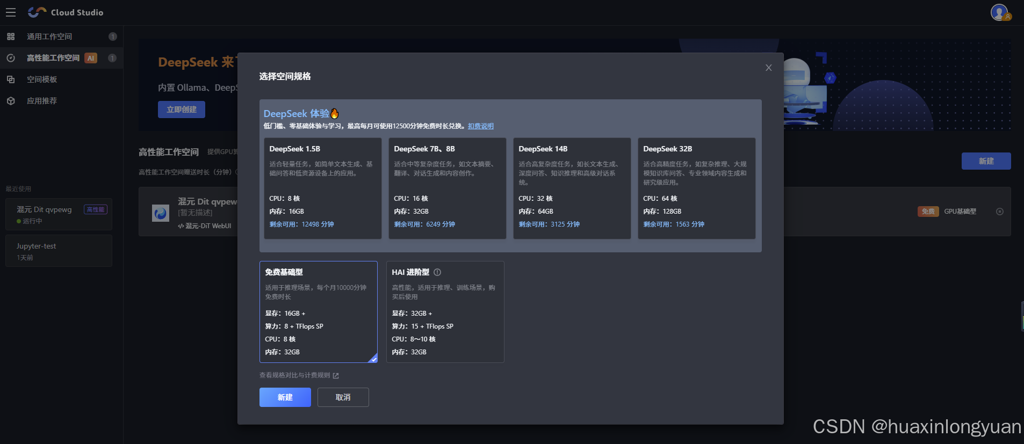1024x444 pixels.
Task: Click the info icon next to HAI 进阶型
Action: pos(437,272)
